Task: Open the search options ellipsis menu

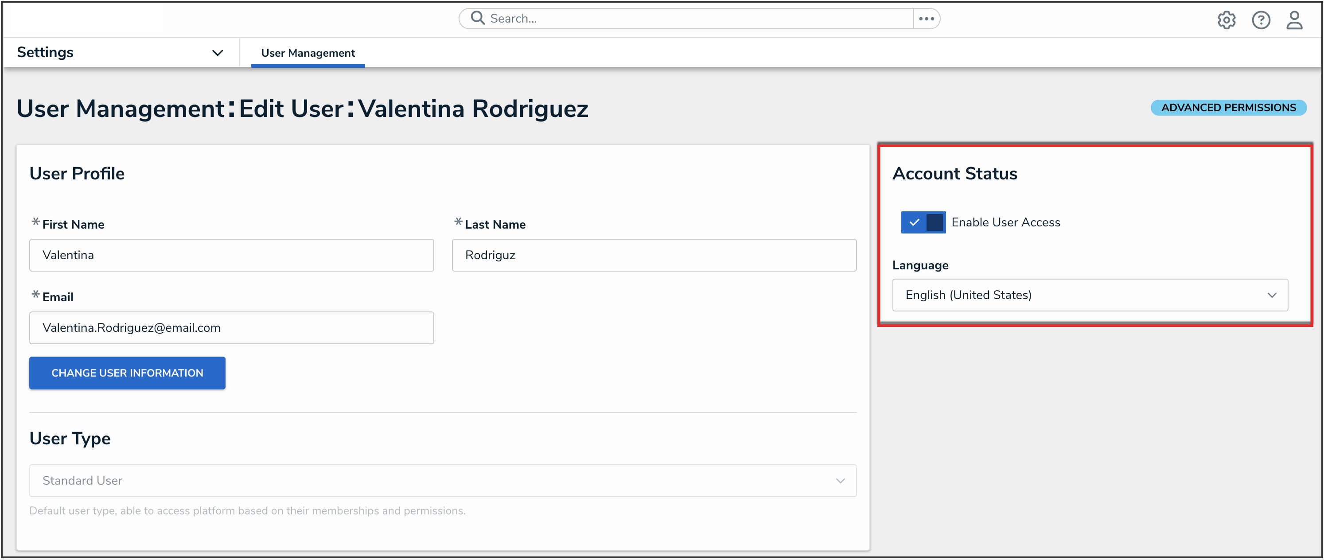Action: point(926,19)
